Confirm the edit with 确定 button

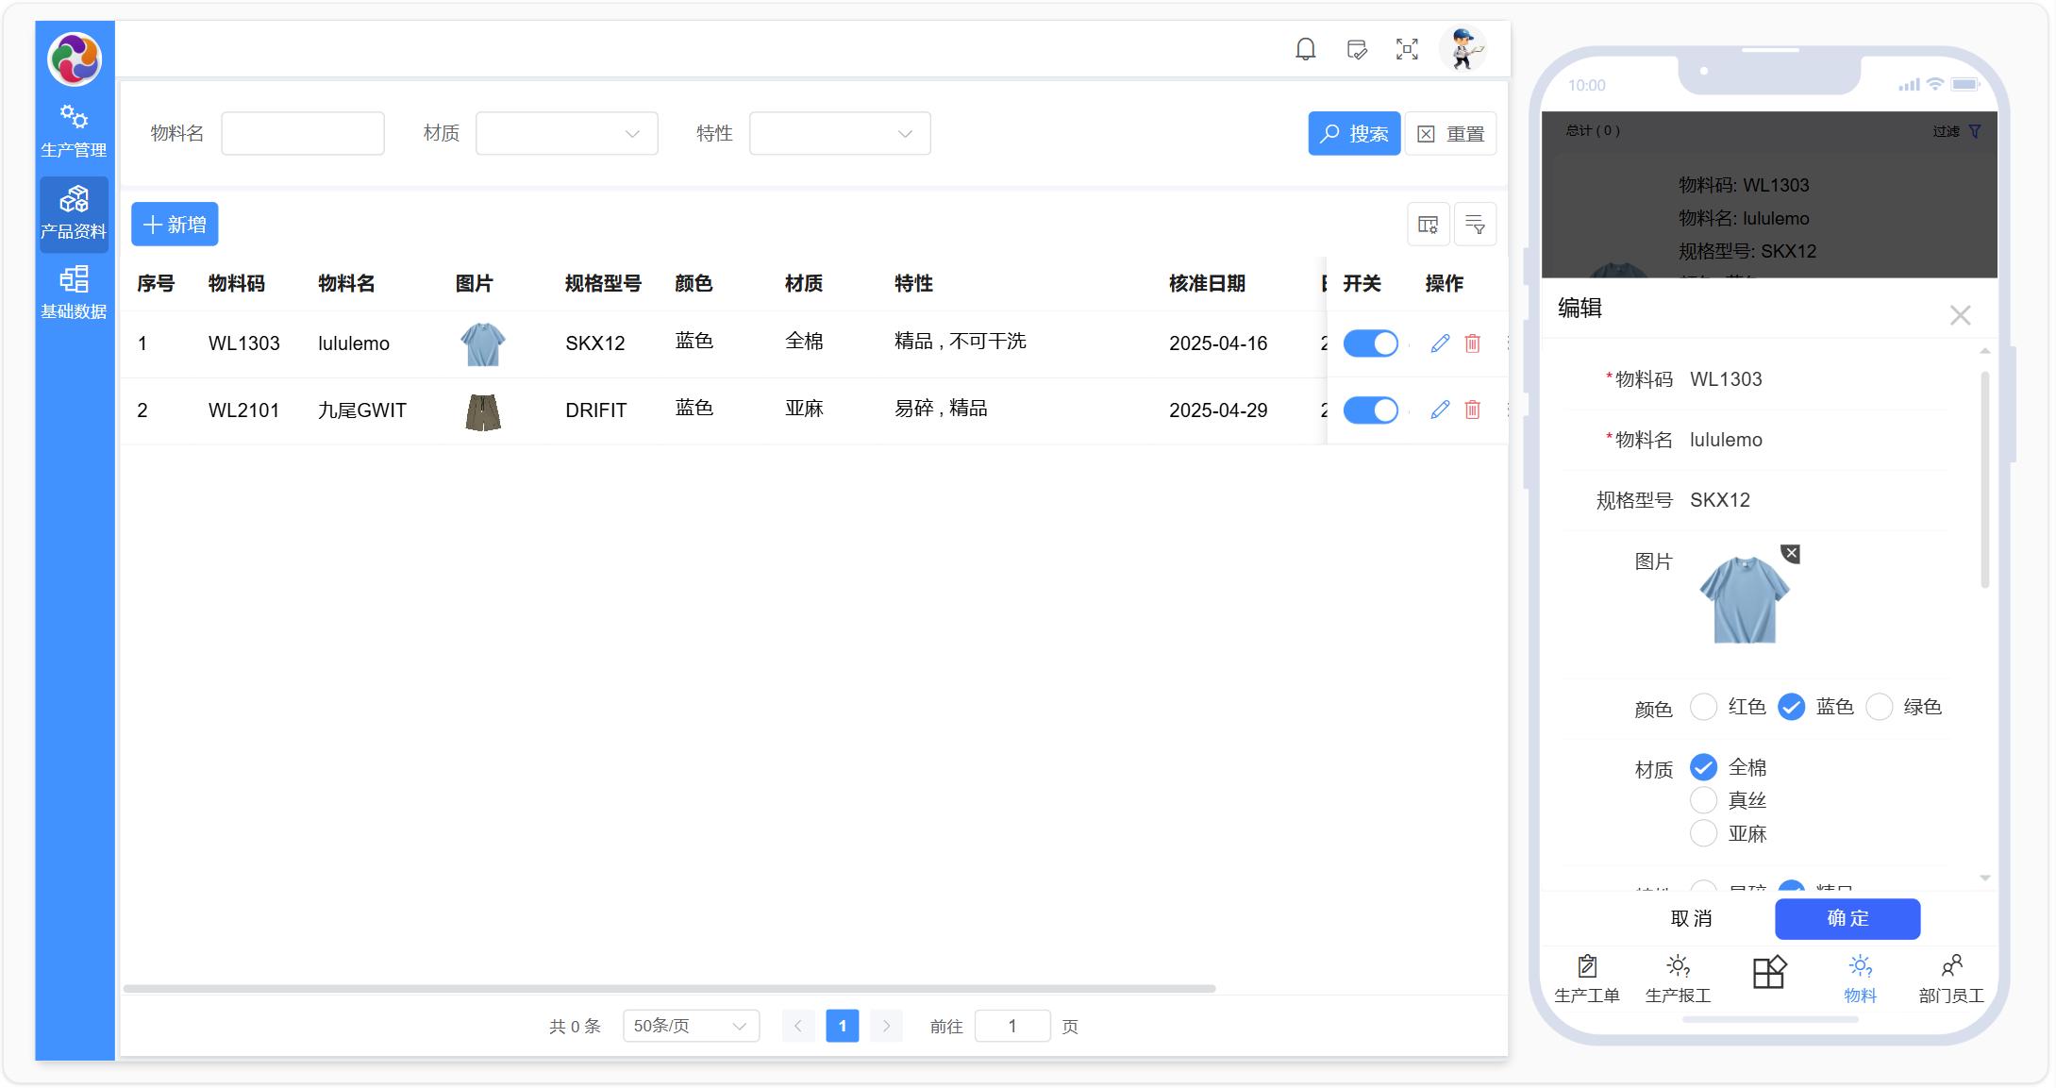[1847, 918]
